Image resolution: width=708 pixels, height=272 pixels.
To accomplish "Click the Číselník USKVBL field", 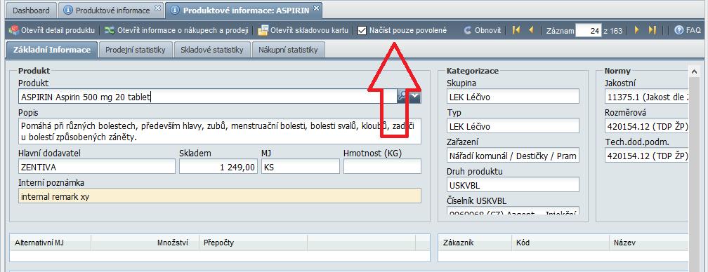I will 513,211.
